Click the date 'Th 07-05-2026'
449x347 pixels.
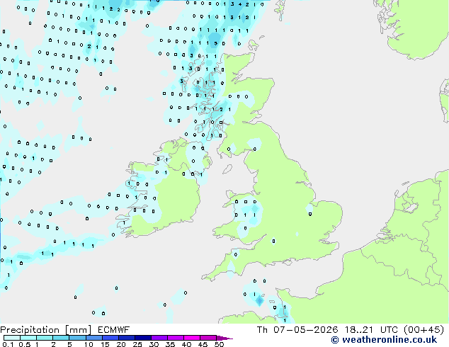(297, 330)
